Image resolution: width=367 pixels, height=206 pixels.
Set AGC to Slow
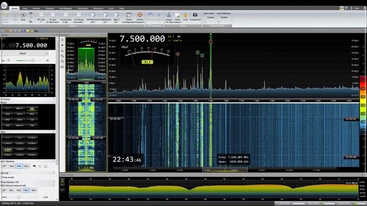click(x=26, y=166)
